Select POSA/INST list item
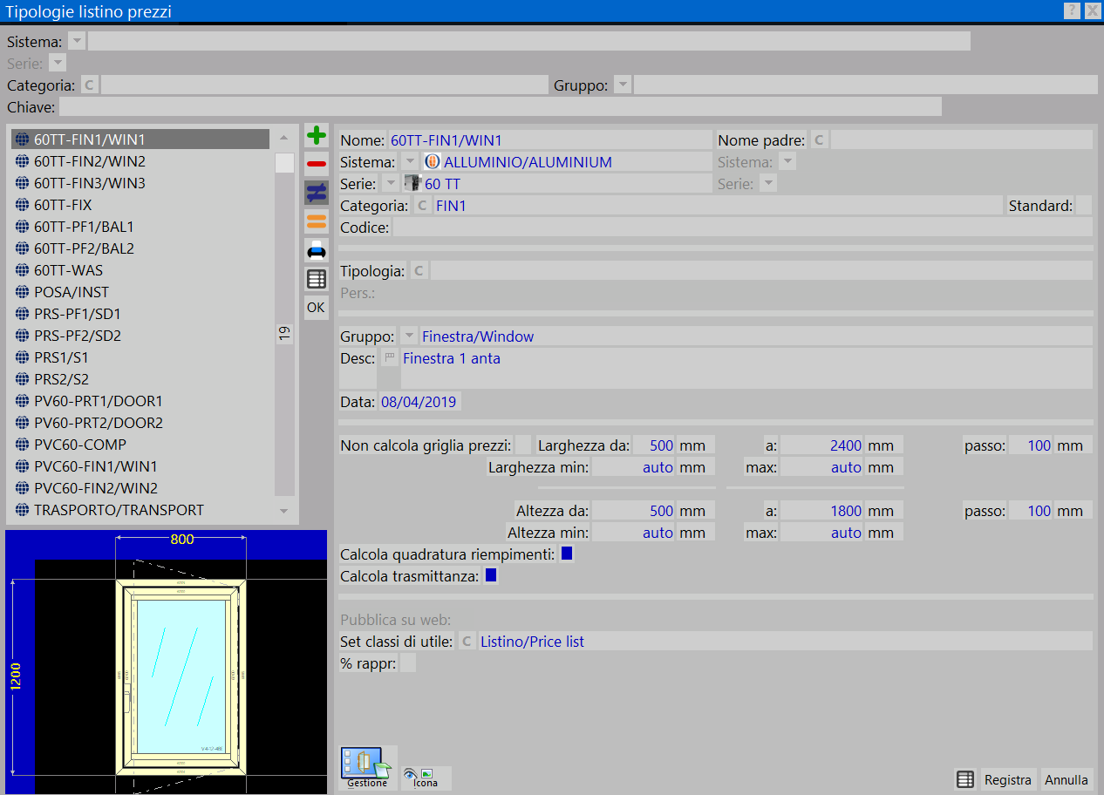Screen dimensions: 1104x795 click(140, 292)
